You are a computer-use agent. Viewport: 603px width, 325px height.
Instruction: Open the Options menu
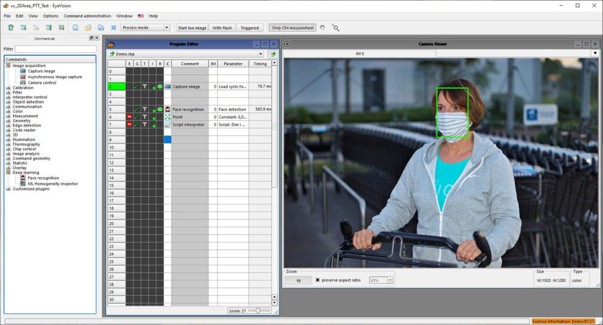coord(51,16)
